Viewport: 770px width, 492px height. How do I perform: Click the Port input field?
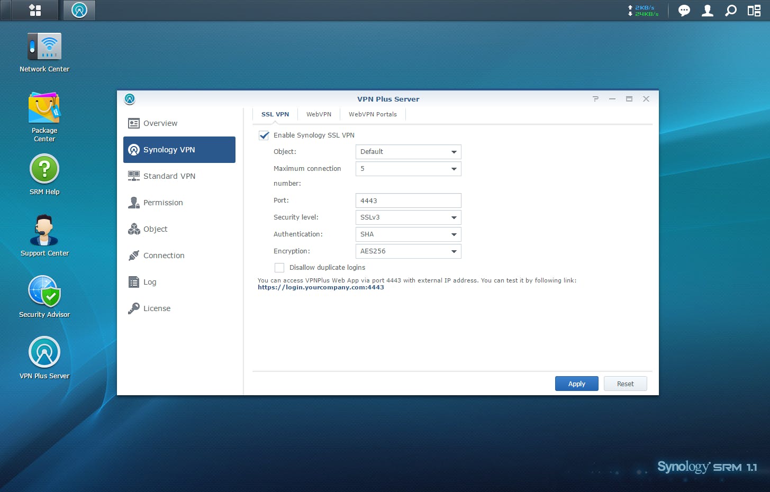(x=408, y=201)
